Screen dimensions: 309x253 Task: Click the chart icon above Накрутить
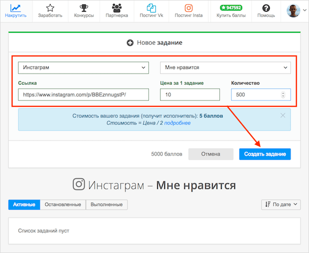pos(16,8)
